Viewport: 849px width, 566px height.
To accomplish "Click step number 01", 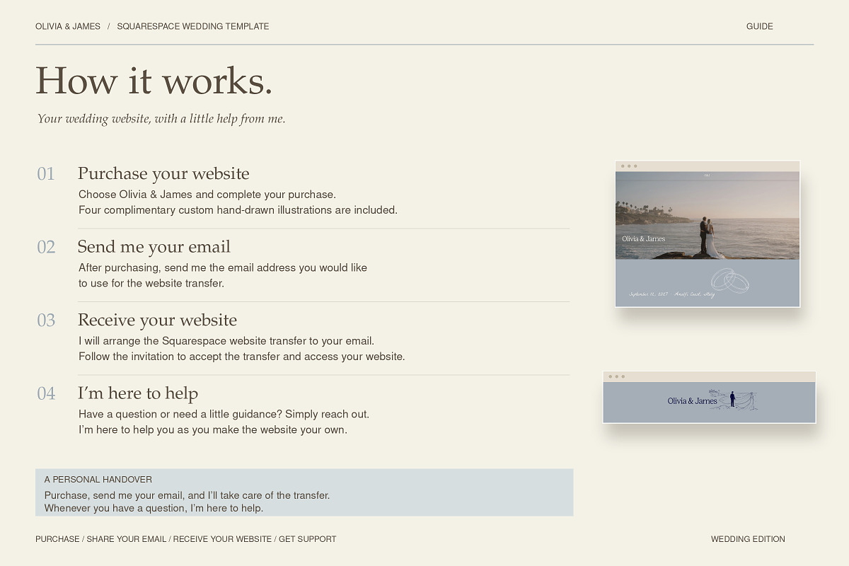I will coord(46,174).
